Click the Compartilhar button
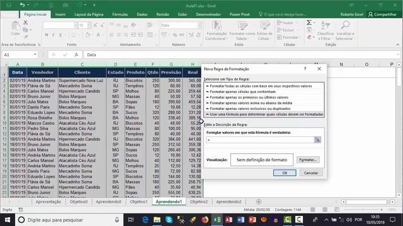 [382, 14]
